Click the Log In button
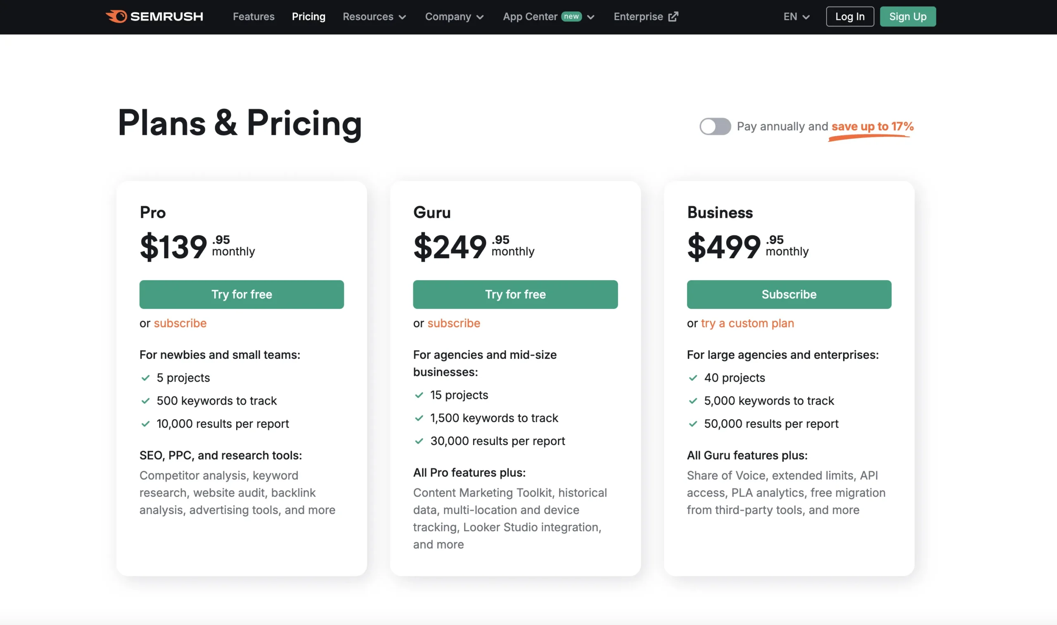 (x=849, y=16)
